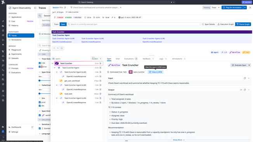Click Search in currently selected span field
This screenshot has width=253, height=142.
[133, 24]
